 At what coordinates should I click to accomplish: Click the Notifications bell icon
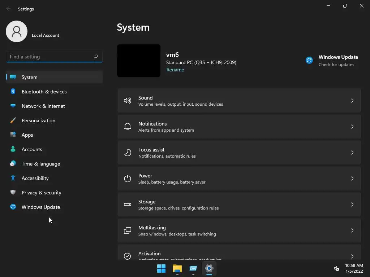pyautogui.click(x=128, y=127)
